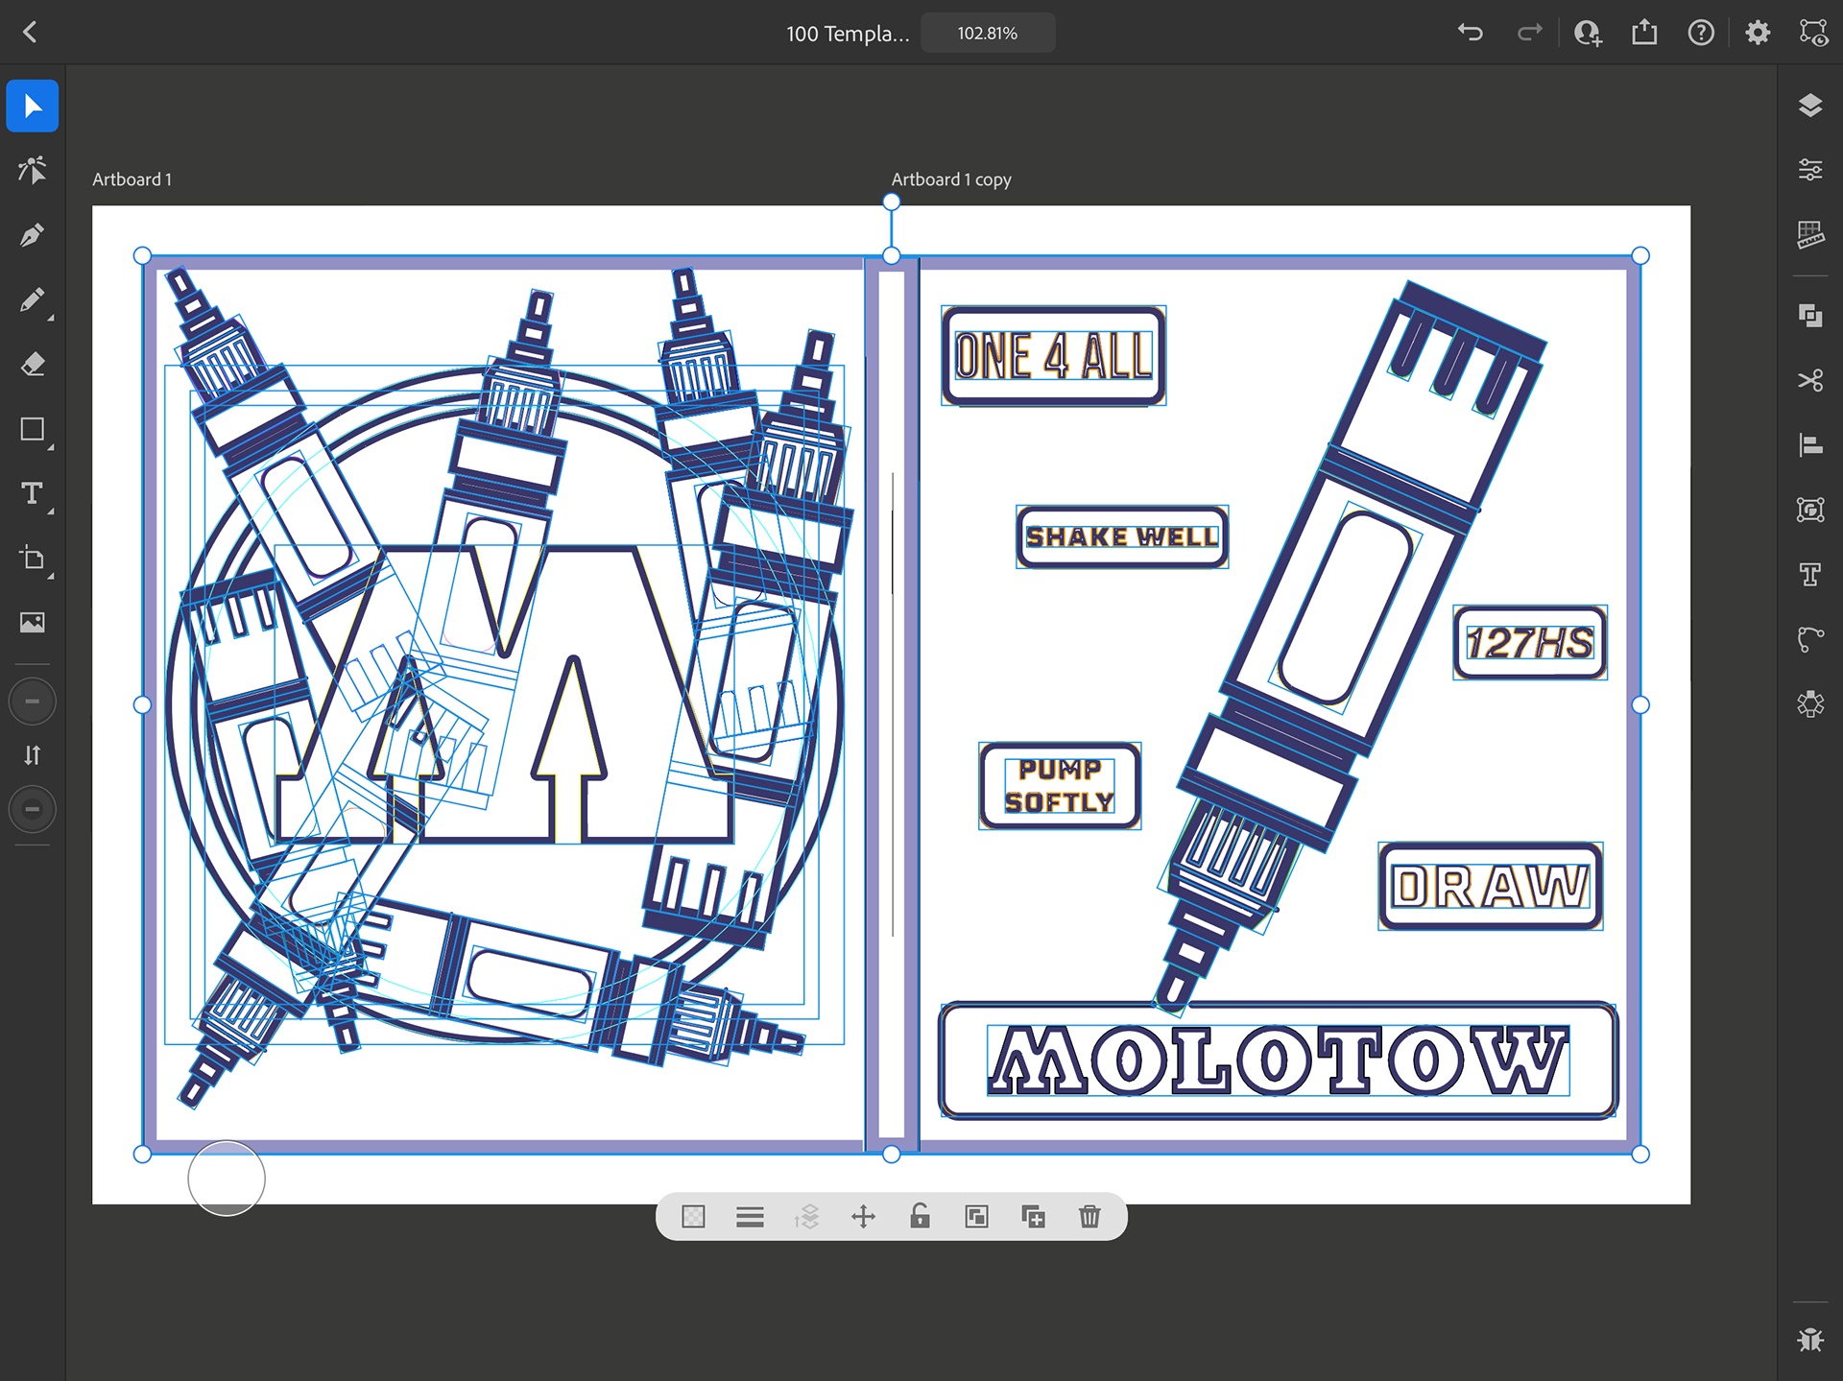Open the Align panel
1843x1381 pixels.
coord(1810,445)
